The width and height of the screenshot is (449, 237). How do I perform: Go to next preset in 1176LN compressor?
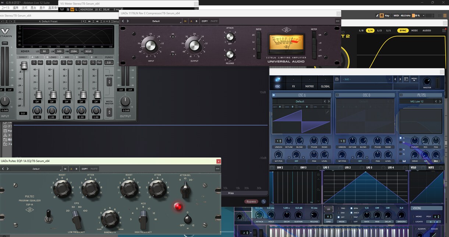128,21
